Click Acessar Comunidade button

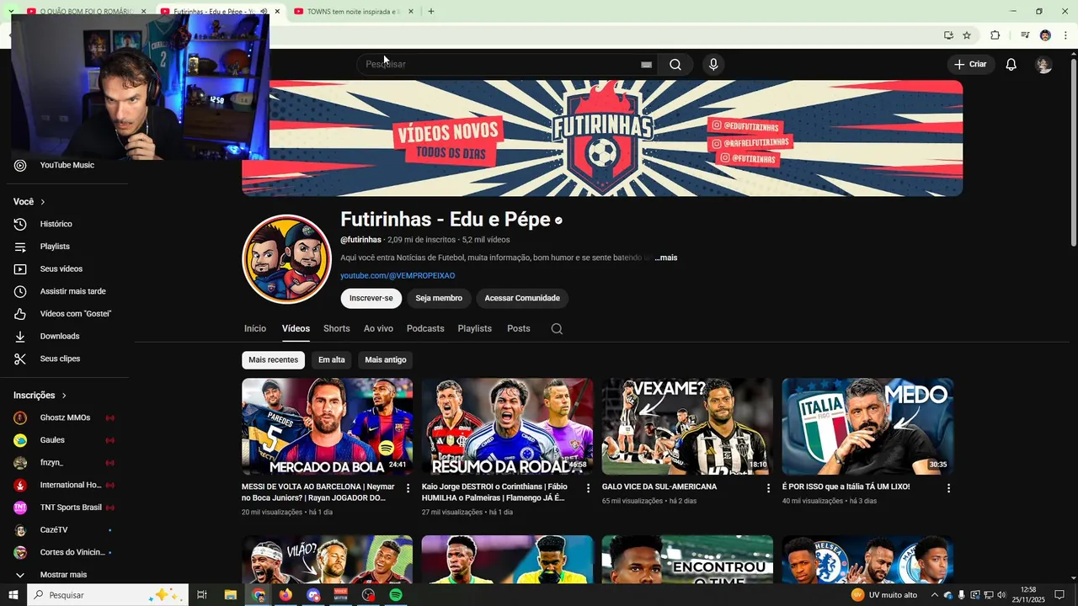pyautogui.click(x=522, y=299)
